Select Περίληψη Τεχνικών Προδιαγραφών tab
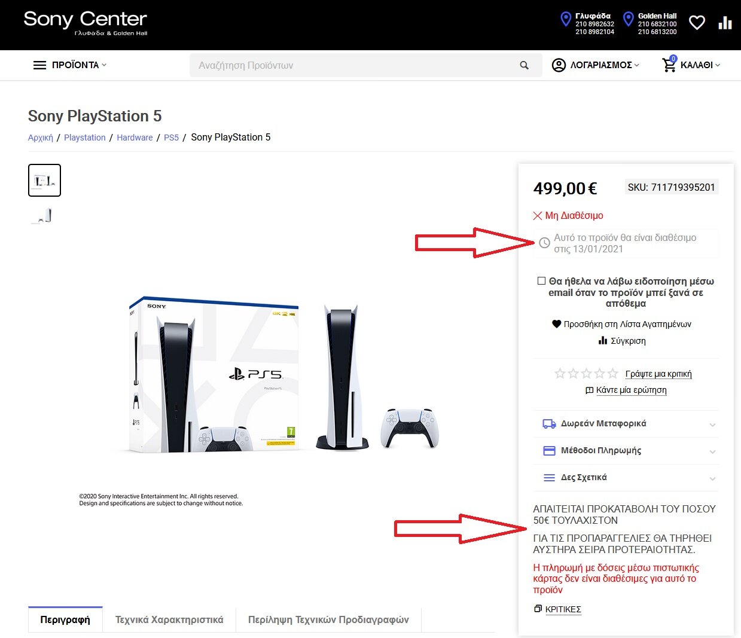Screen dimensions: 741x638 [x=328, y=619]
